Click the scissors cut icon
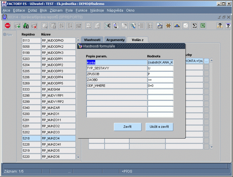 (x=107, y=26)
